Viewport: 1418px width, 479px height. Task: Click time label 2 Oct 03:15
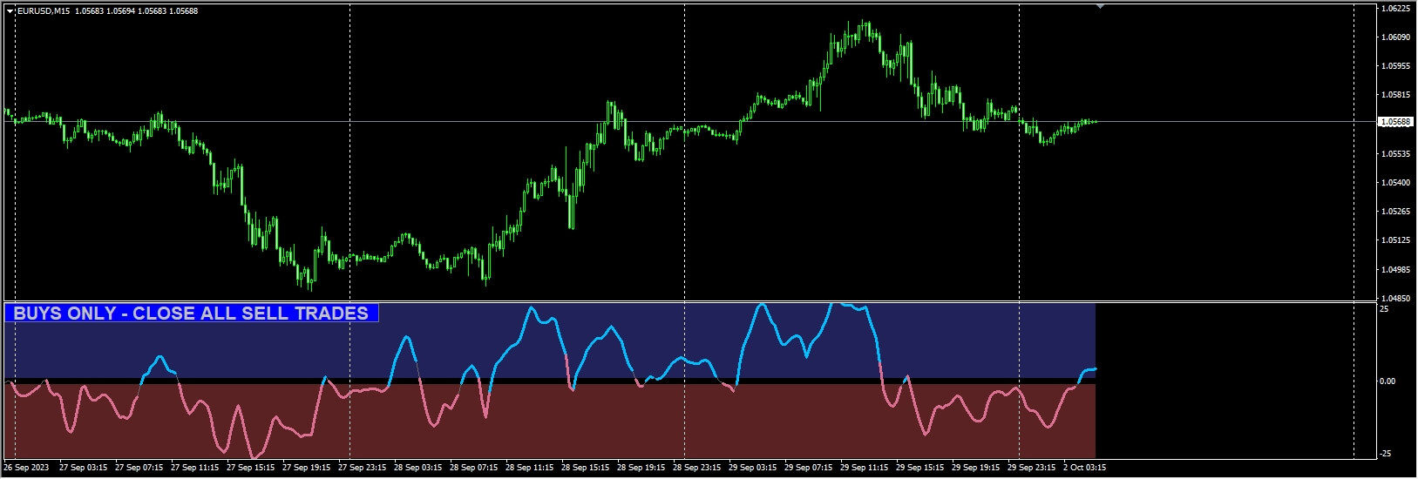[1085, 468]
